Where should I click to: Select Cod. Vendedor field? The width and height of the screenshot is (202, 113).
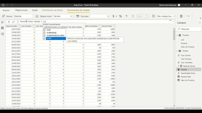click(187, 62)
